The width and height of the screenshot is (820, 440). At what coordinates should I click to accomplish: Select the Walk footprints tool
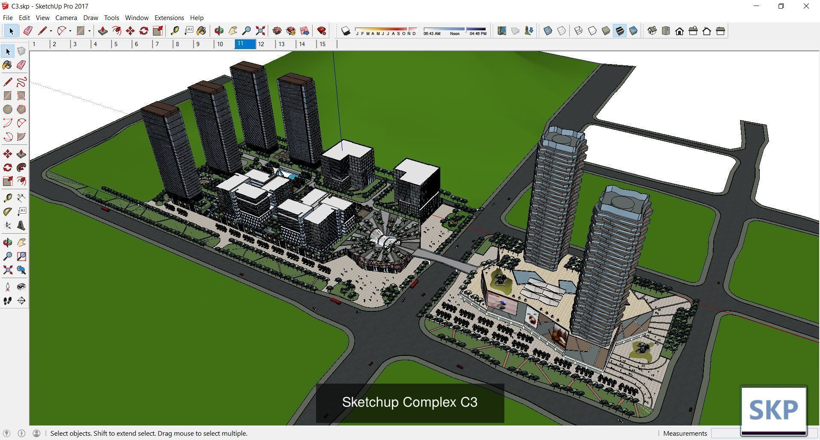pyautogui.click(x=8, y=301)
